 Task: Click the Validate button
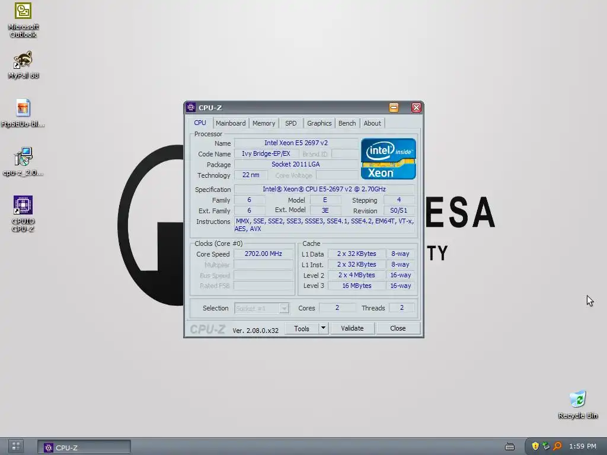352,328
